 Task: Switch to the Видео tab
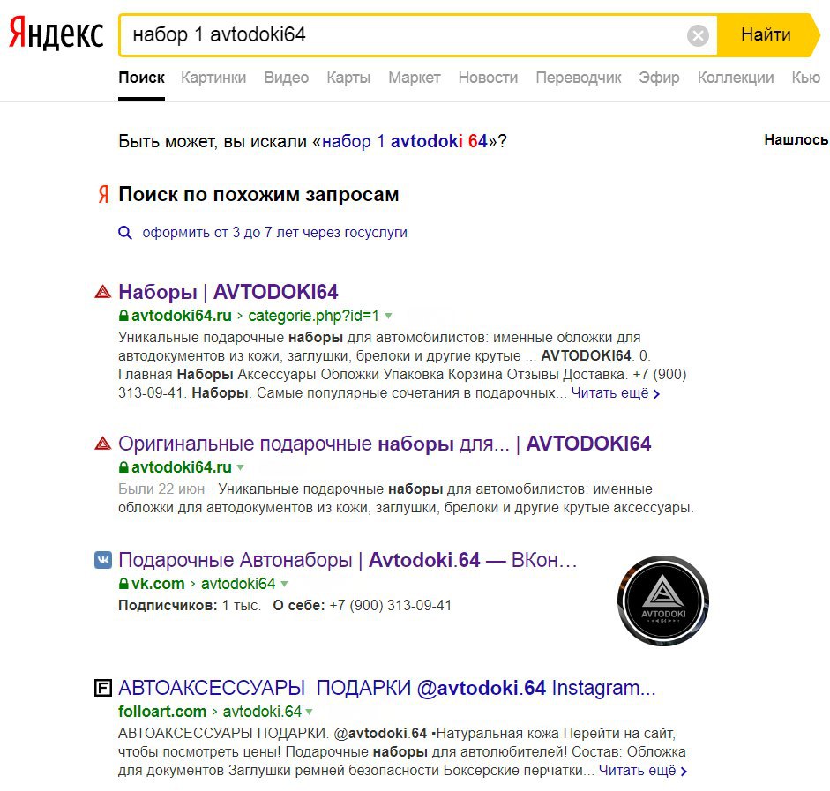[287, 78]
